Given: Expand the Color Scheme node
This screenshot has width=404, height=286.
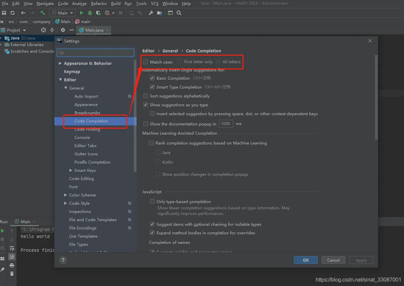Looking at the screenshot, I should (66, 195).
